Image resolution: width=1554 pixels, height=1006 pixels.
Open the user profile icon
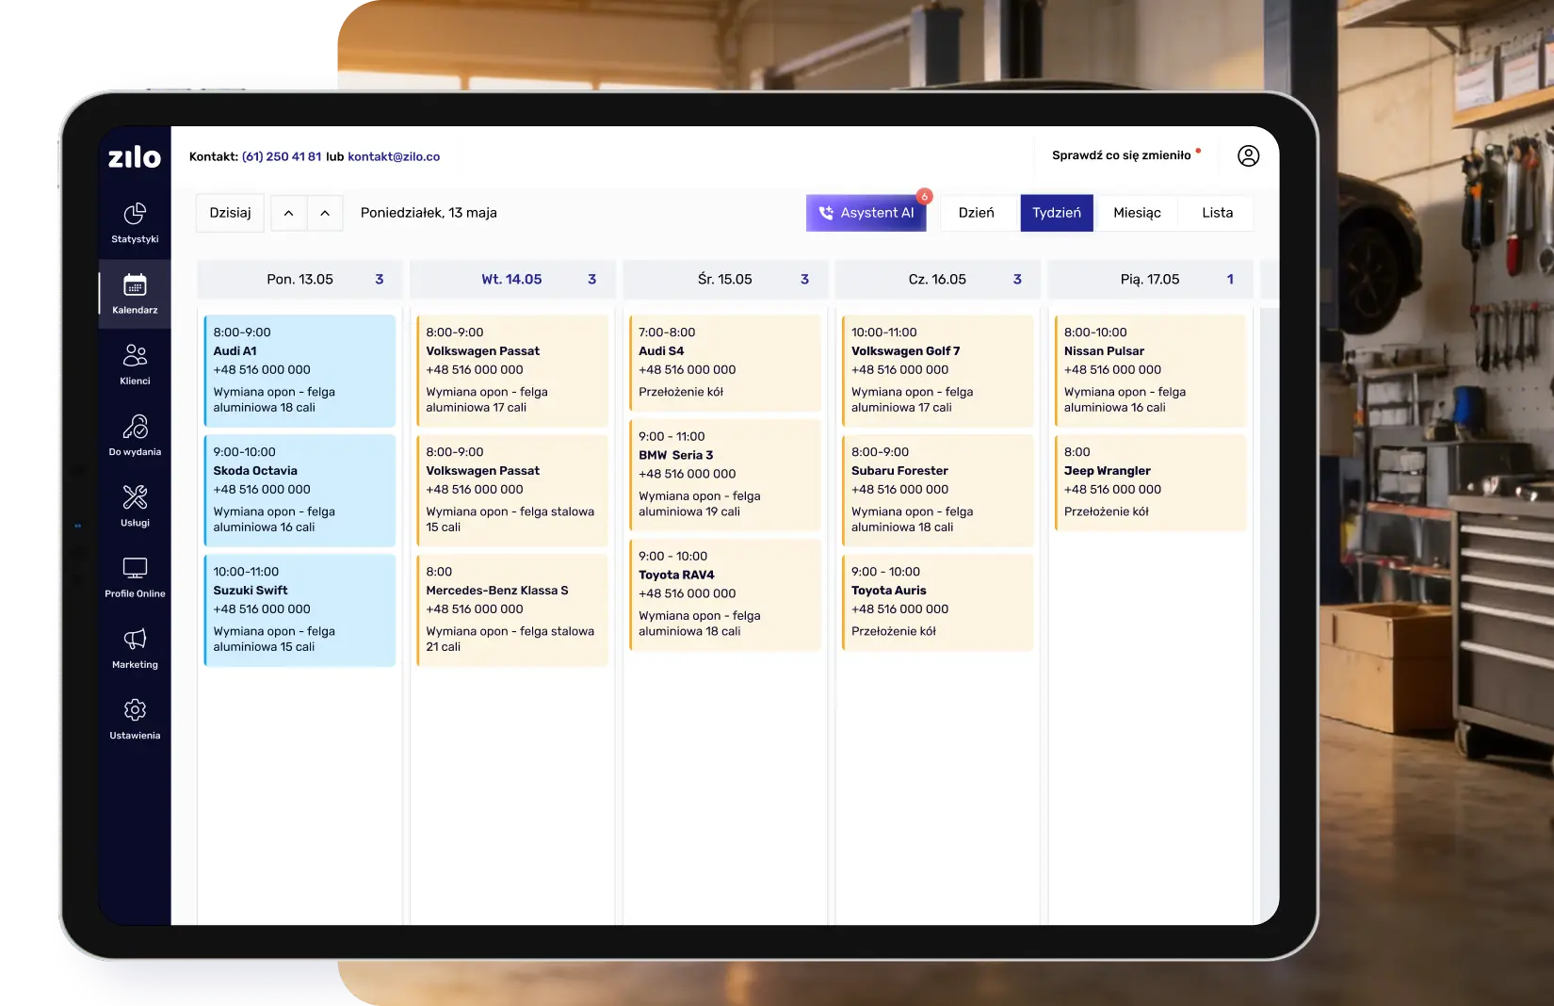point(1248,156)
